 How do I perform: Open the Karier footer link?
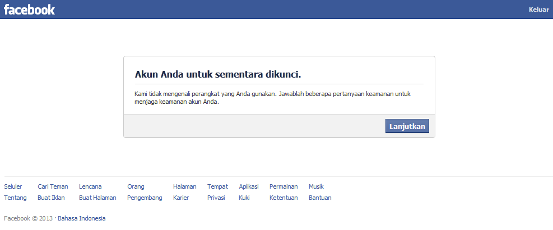coord(181,198)
